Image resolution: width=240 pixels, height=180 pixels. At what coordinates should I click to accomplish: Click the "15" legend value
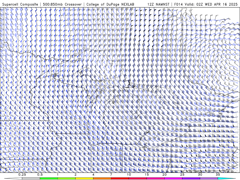pyautogui.click(x=147, y=175)
